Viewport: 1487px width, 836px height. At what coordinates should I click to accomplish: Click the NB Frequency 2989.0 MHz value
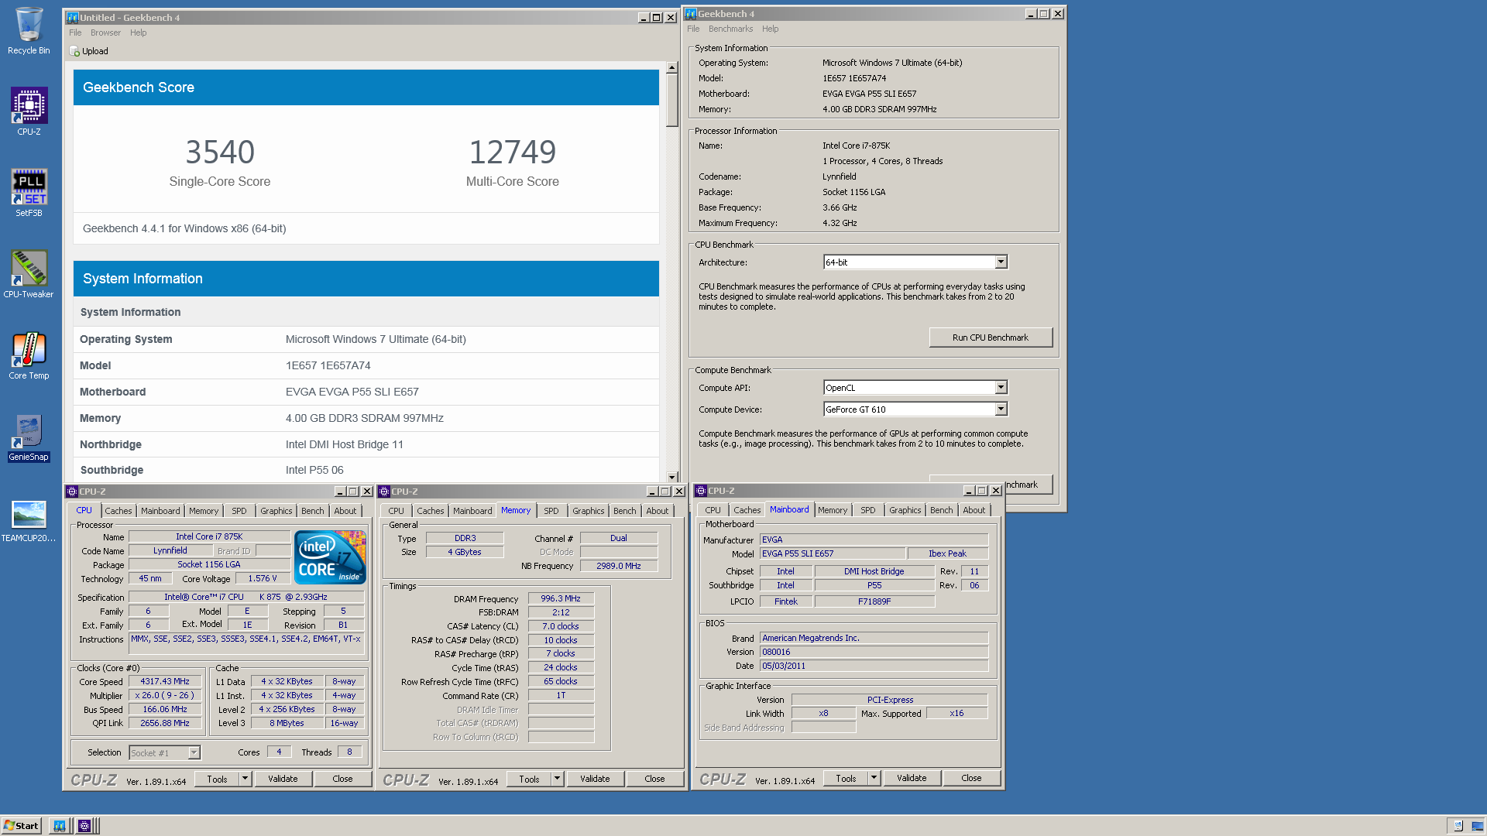[619, 566]
